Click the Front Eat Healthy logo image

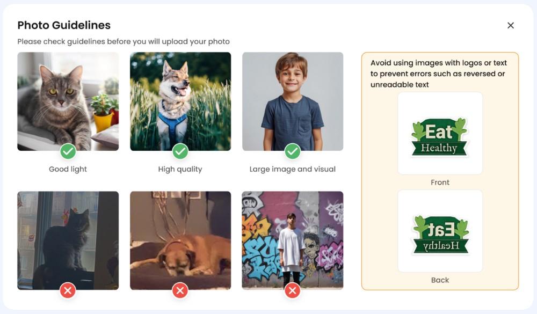point(440,134)
